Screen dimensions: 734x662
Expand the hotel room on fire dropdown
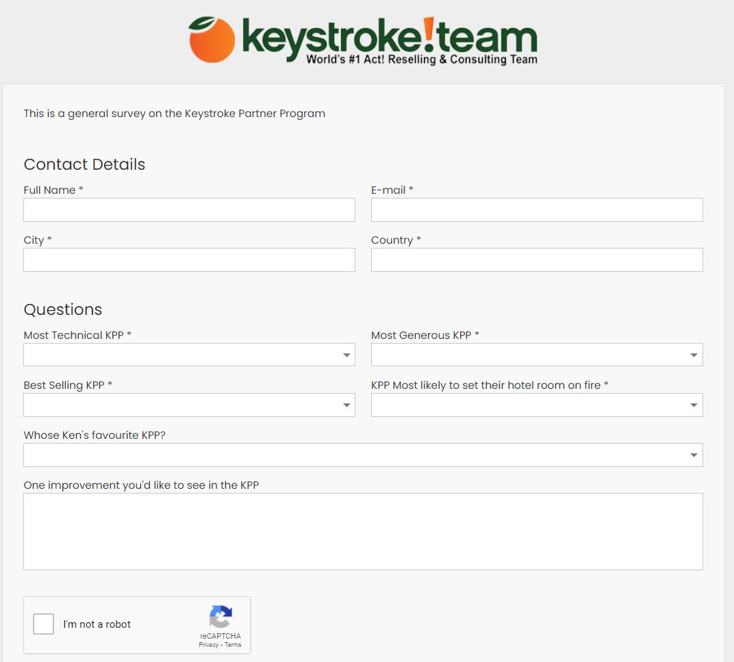pyautogui.click(x=536, y=405)
